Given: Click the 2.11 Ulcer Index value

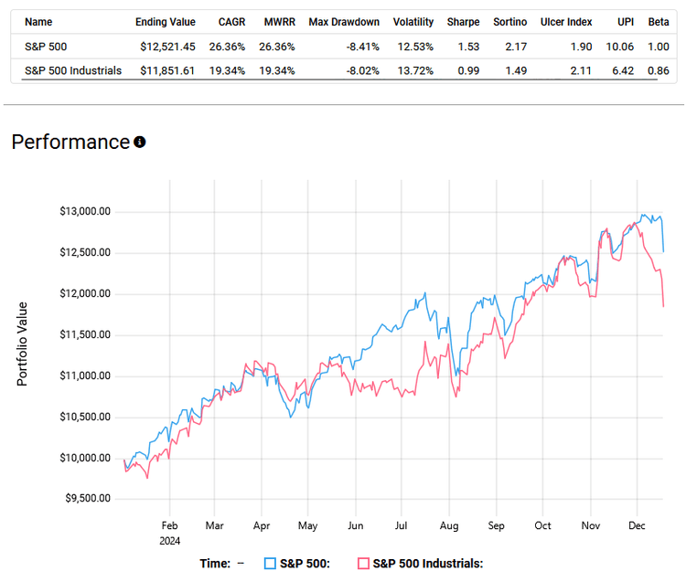Looking at the screenshot, I should 581,70.
